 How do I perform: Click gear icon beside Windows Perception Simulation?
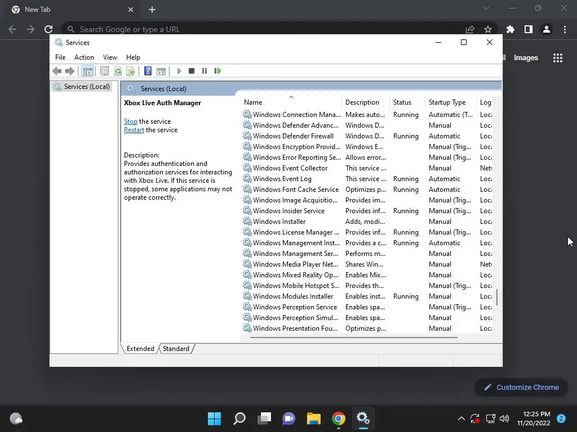(x=247, y=317)
